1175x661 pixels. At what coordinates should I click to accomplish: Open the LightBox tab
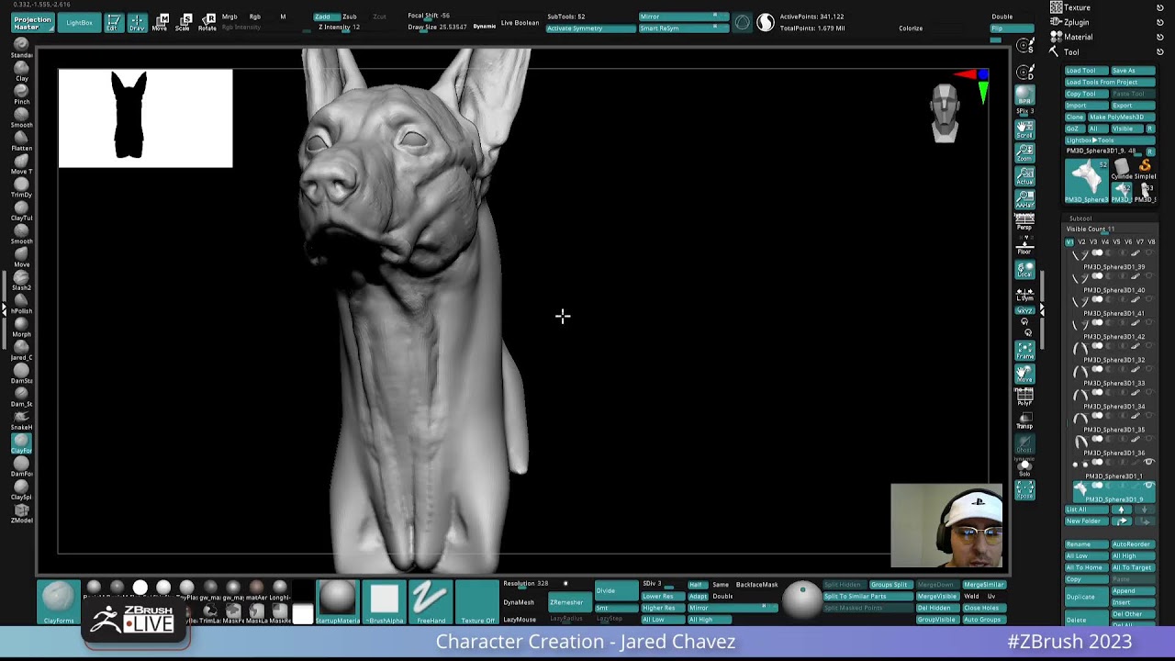79,22
